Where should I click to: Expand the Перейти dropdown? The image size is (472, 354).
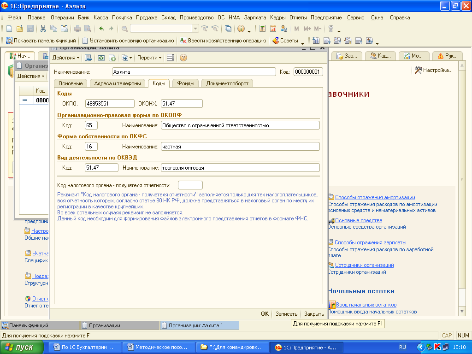pos(150,58)
